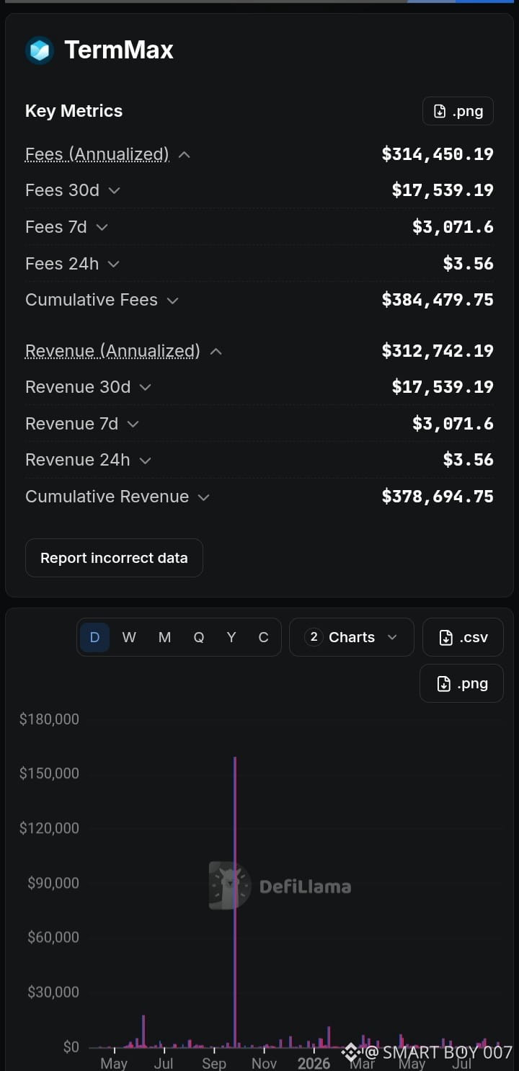Image resolution: width=519 pixels, height=1071 pixels.
Task: Click the $180,000 y-axis label
Action: pyautogui.click(x=49, y=719)
